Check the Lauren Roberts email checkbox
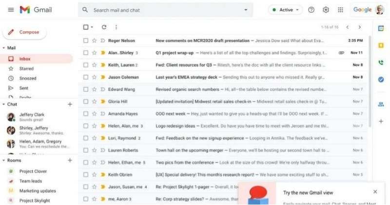The height and width of the screenshot is (205, 390). click(x=86, y=150)
